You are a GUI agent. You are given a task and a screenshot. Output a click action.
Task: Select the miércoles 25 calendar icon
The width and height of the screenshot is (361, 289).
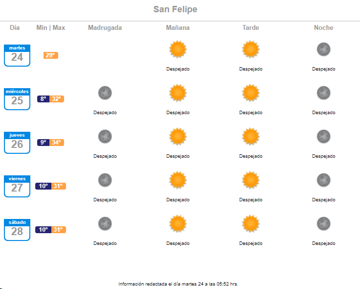tap(17, 99)
